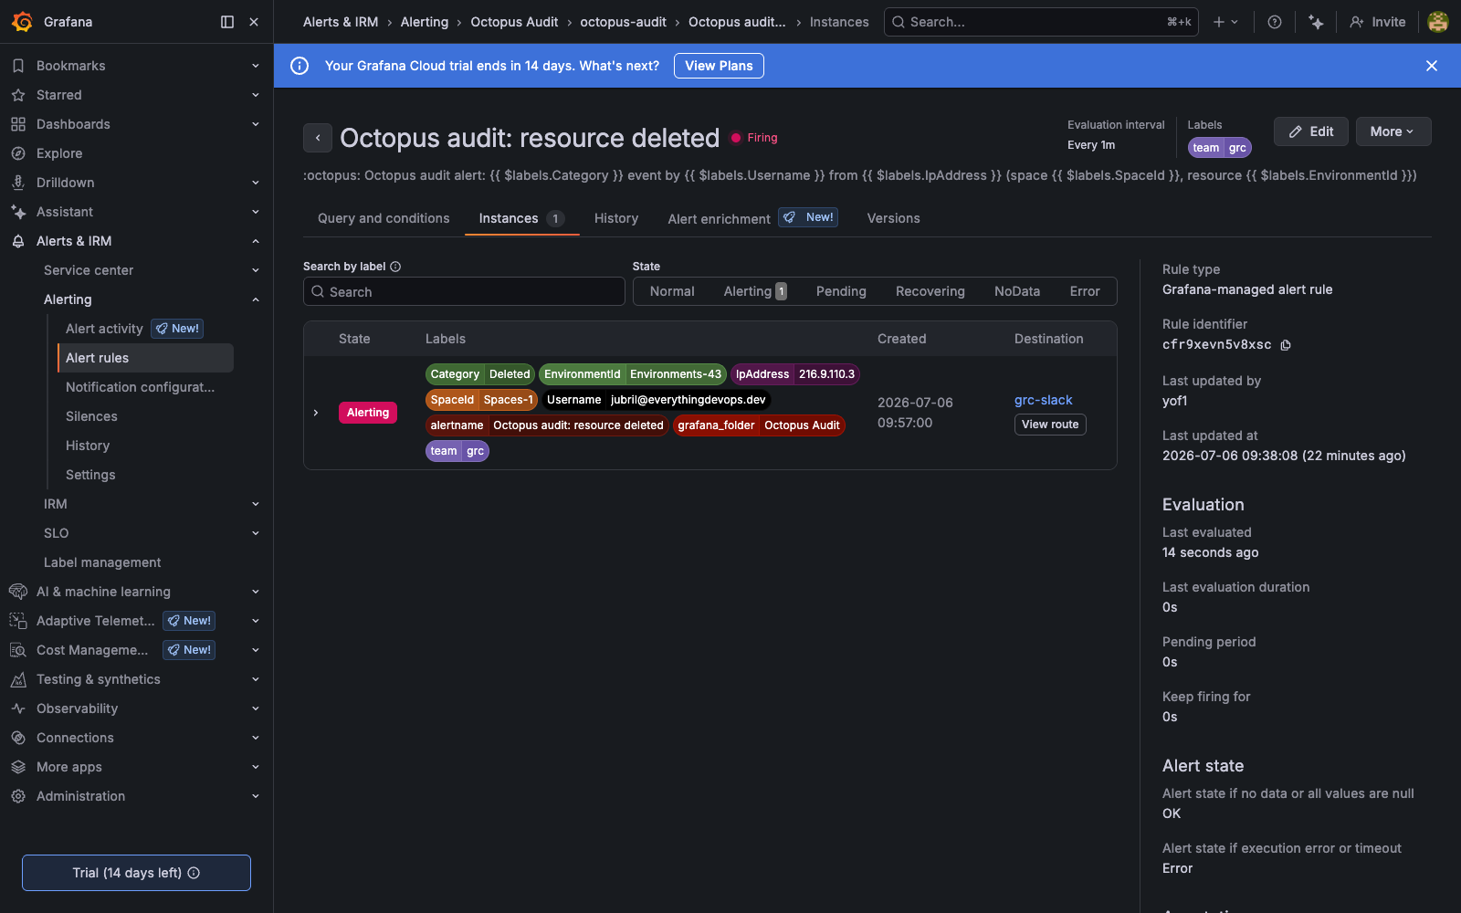The image size is (1461, 913).
Task: Click the Cost Management icon
Action: click(x=18, y=650)
